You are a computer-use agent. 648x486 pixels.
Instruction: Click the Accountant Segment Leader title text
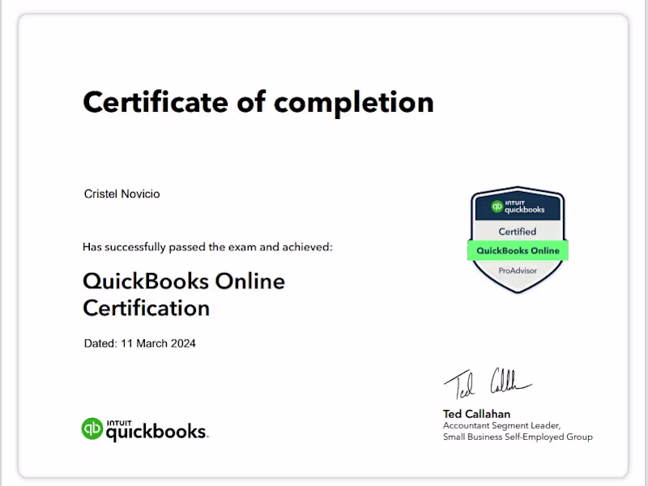click(x=501, y=426)
